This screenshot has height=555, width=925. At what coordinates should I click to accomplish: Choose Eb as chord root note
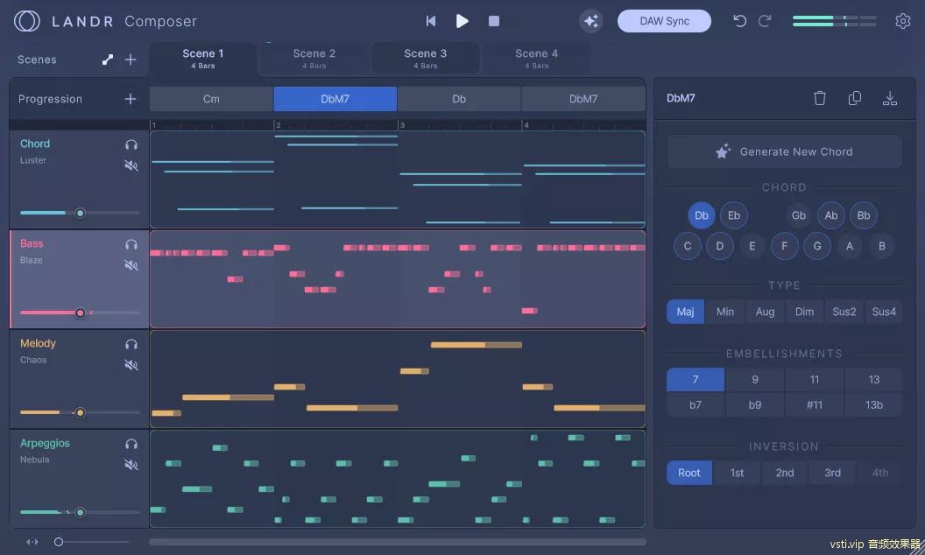coord(734,215)
